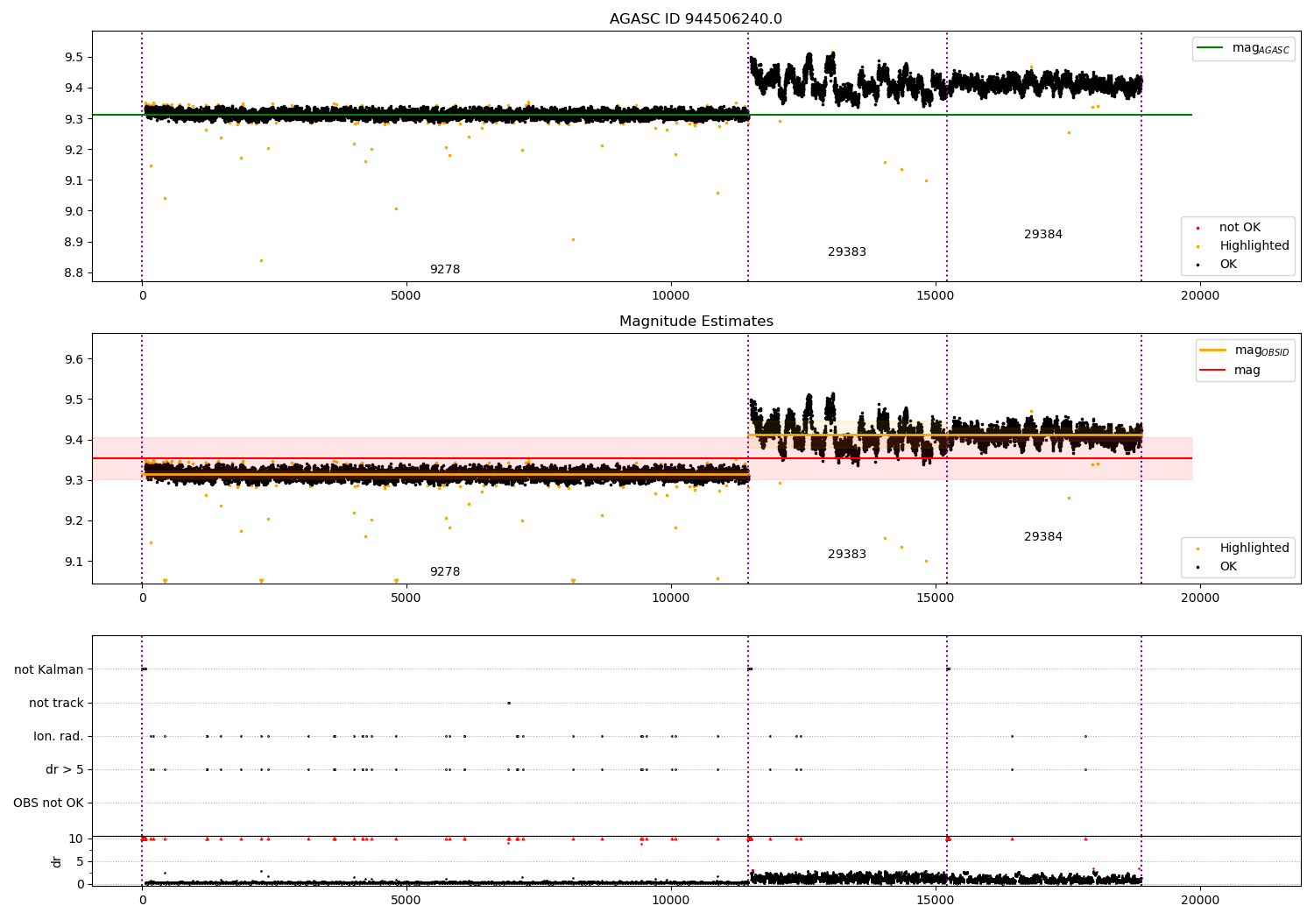Select the mag AGASC legend entry
1314x920 pixels.
coord(1243,48)
